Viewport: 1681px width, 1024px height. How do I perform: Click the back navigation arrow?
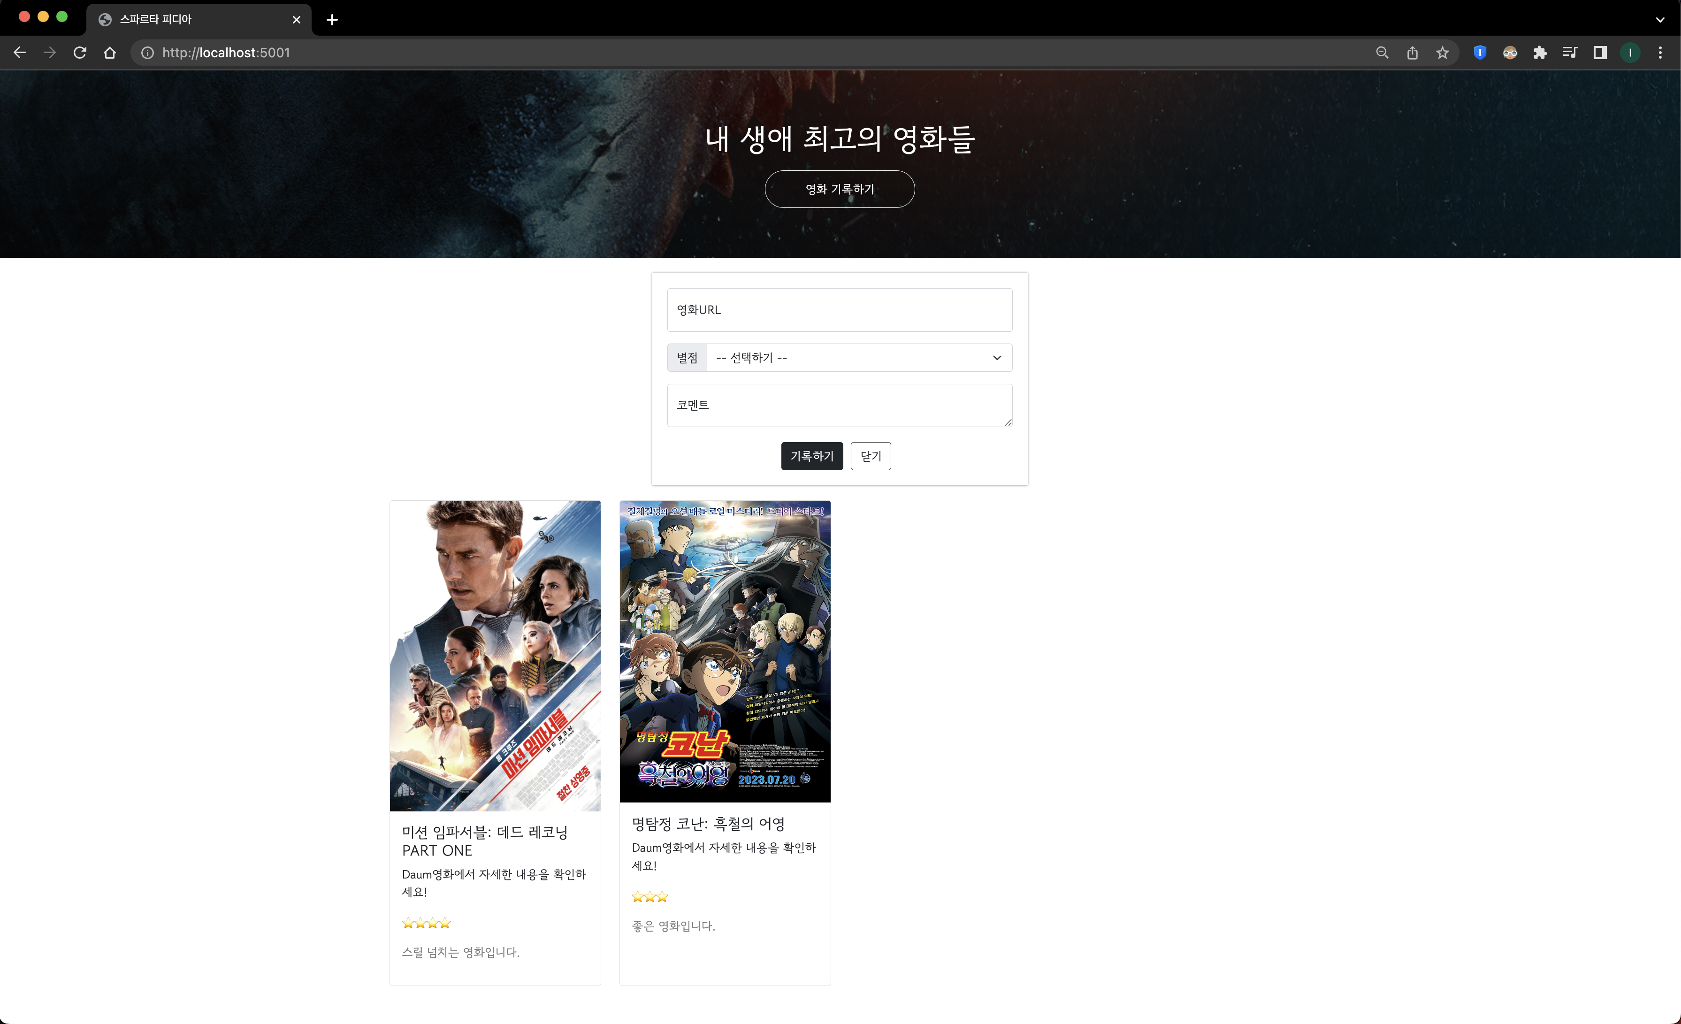pos(20,53)
